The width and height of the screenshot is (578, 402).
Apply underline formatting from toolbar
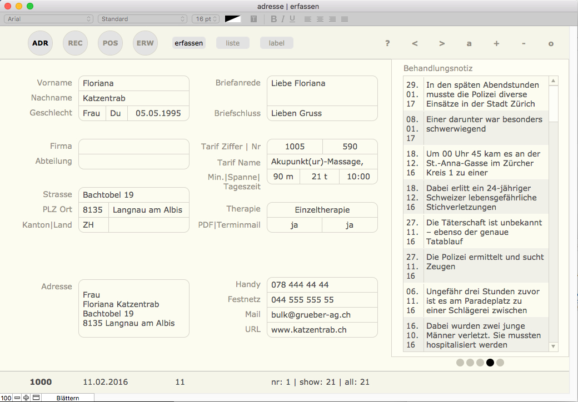[x=292, y=19]
